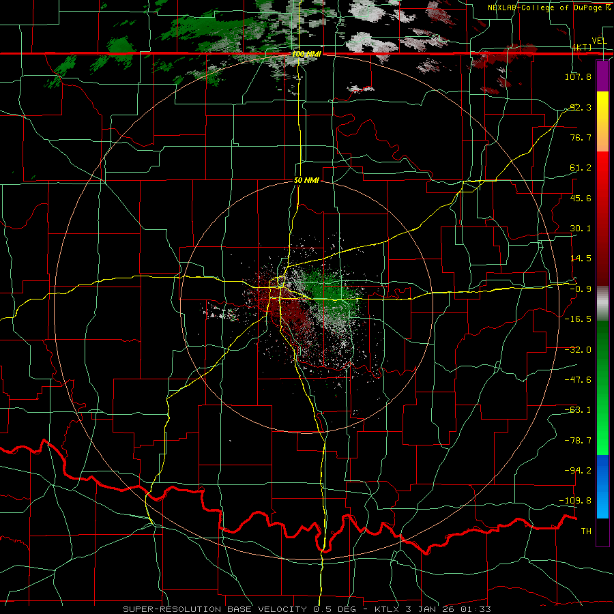614x614 pixels.
Task: Click the 107.8 velocity scale value
Action: point(578,76)
